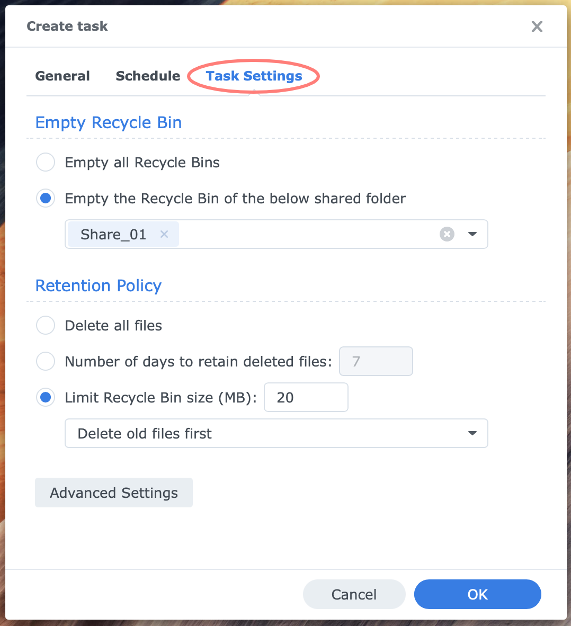The width and height of the screenshot is (571, 626).
Task: Close the Create task dialog
Action: click(x=537, y=26)
